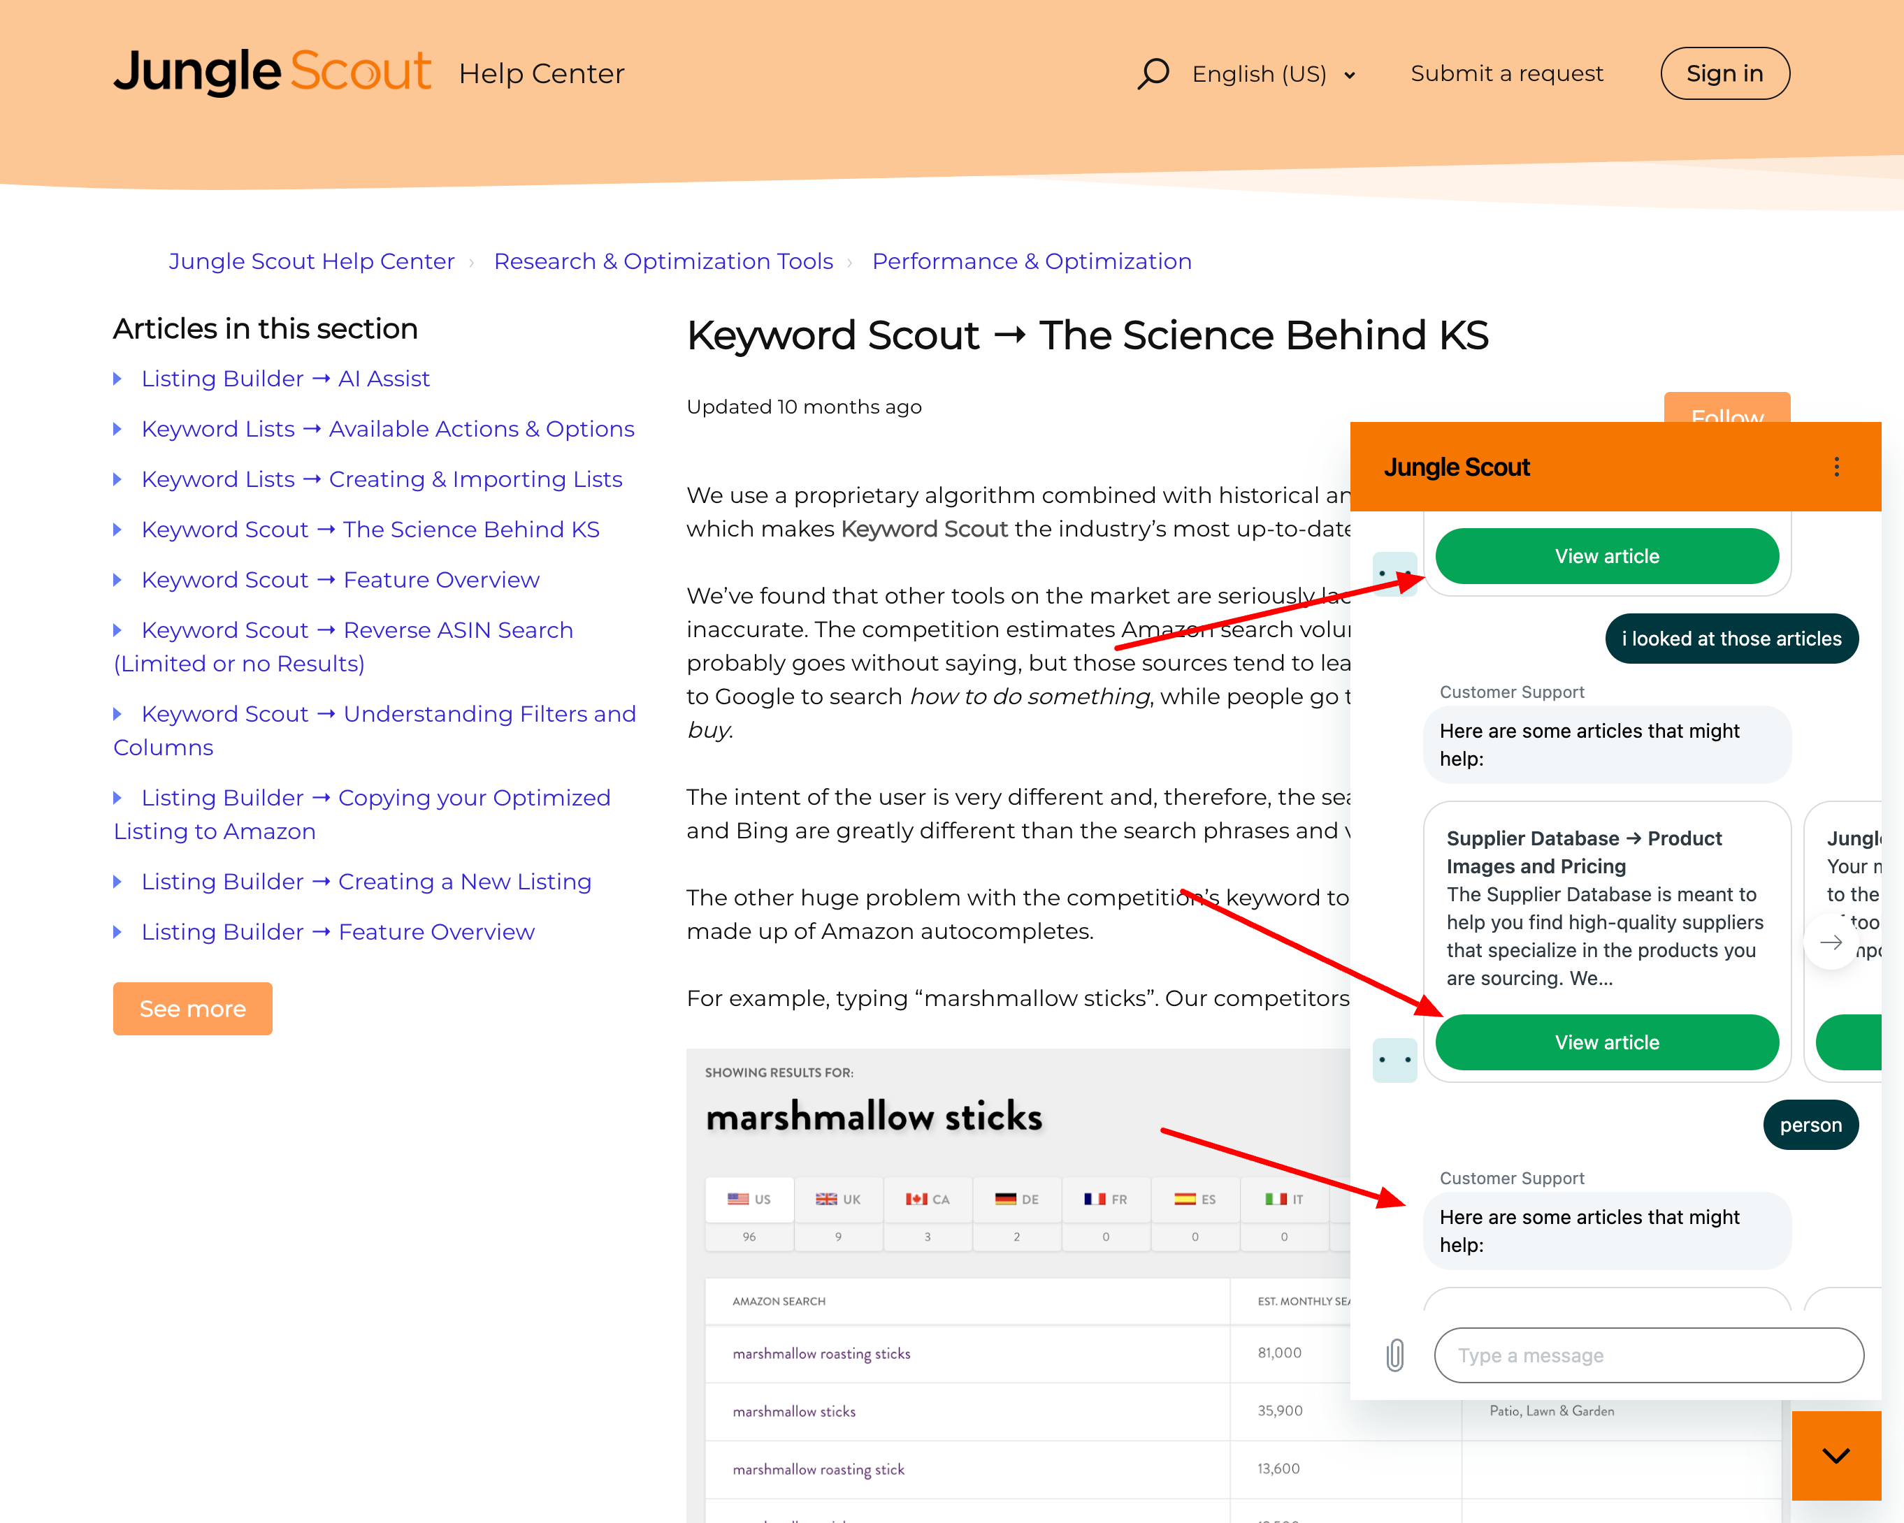Select the CA marketplace tab
This screenshot has height=1523, width=1904.
(x=928, y=1199)
